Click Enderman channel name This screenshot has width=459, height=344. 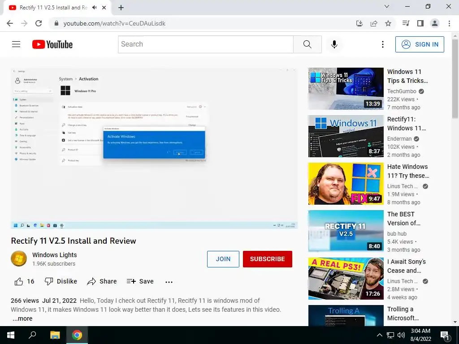[399, 139]
